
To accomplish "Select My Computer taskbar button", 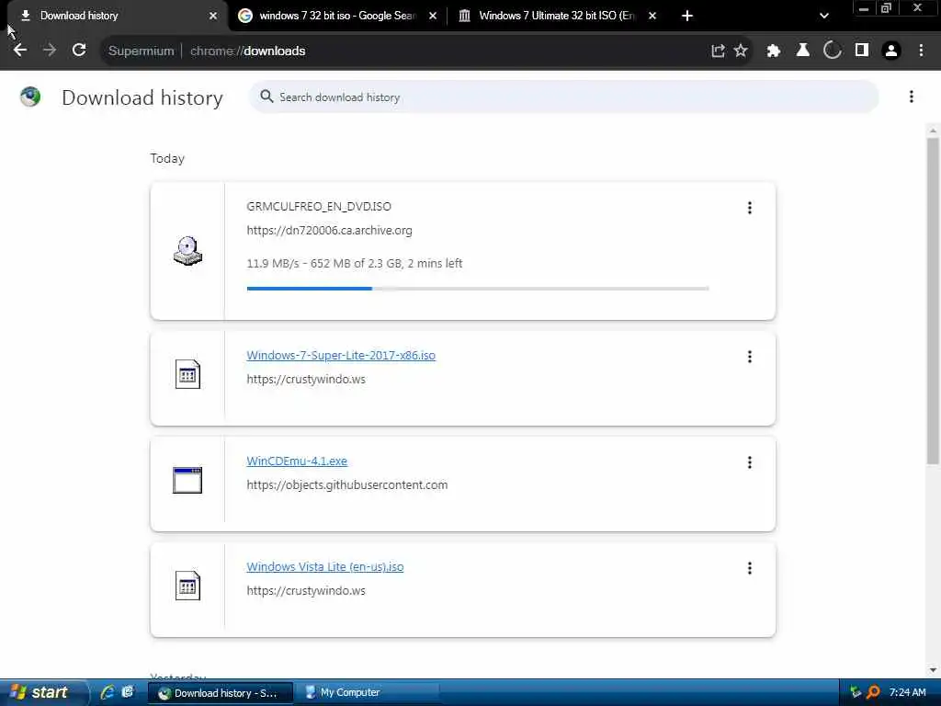I will point(368,692).
